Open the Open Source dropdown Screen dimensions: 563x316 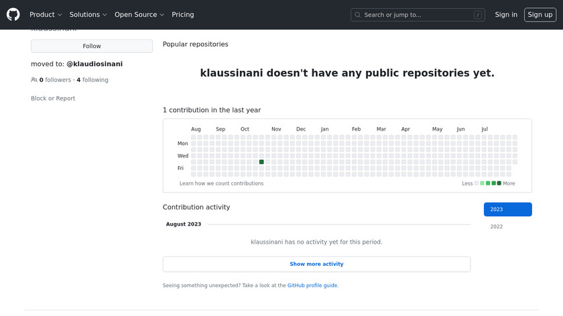(x=139, y=15)
